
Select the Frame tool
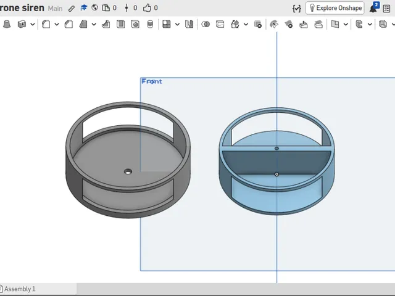point(359,25)
